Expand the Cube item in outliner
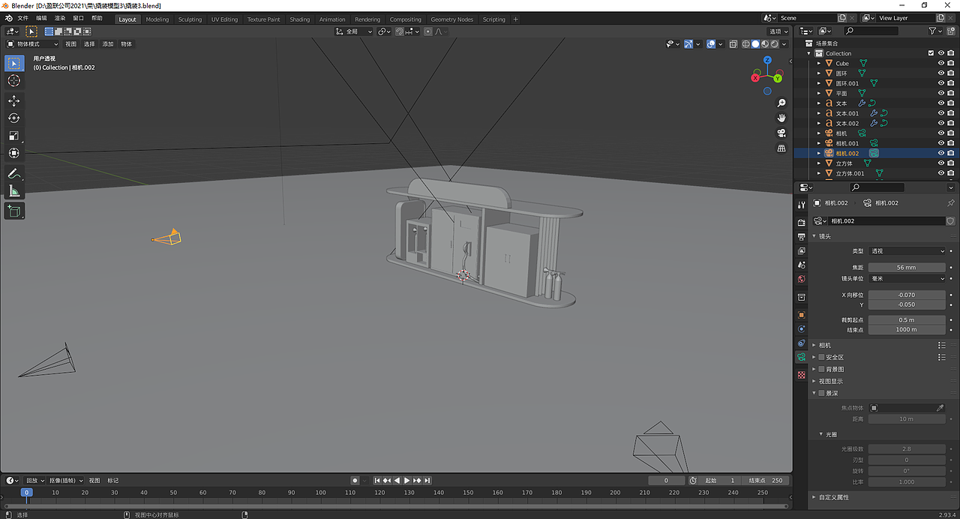Screen dimensions: 960x519 pos(819,63)
